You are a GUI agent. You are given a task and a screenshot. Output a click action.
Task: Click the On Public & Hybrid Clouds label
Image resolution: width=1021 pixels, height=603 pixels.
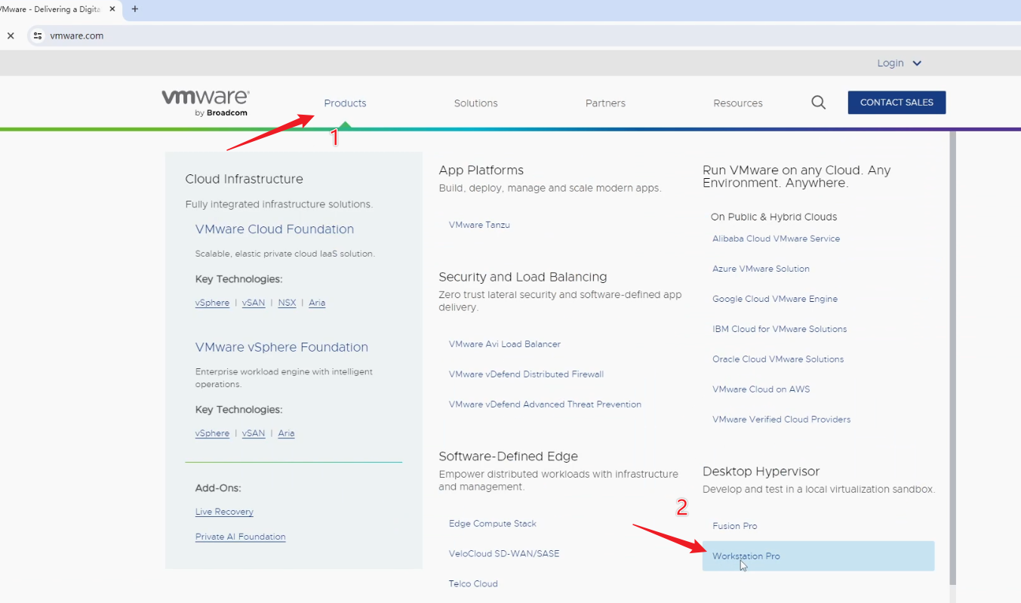(773, 217)
